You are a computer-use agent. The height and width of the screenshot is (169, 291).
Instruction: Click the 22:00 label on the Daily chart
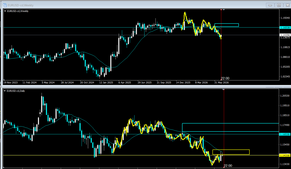228,166
